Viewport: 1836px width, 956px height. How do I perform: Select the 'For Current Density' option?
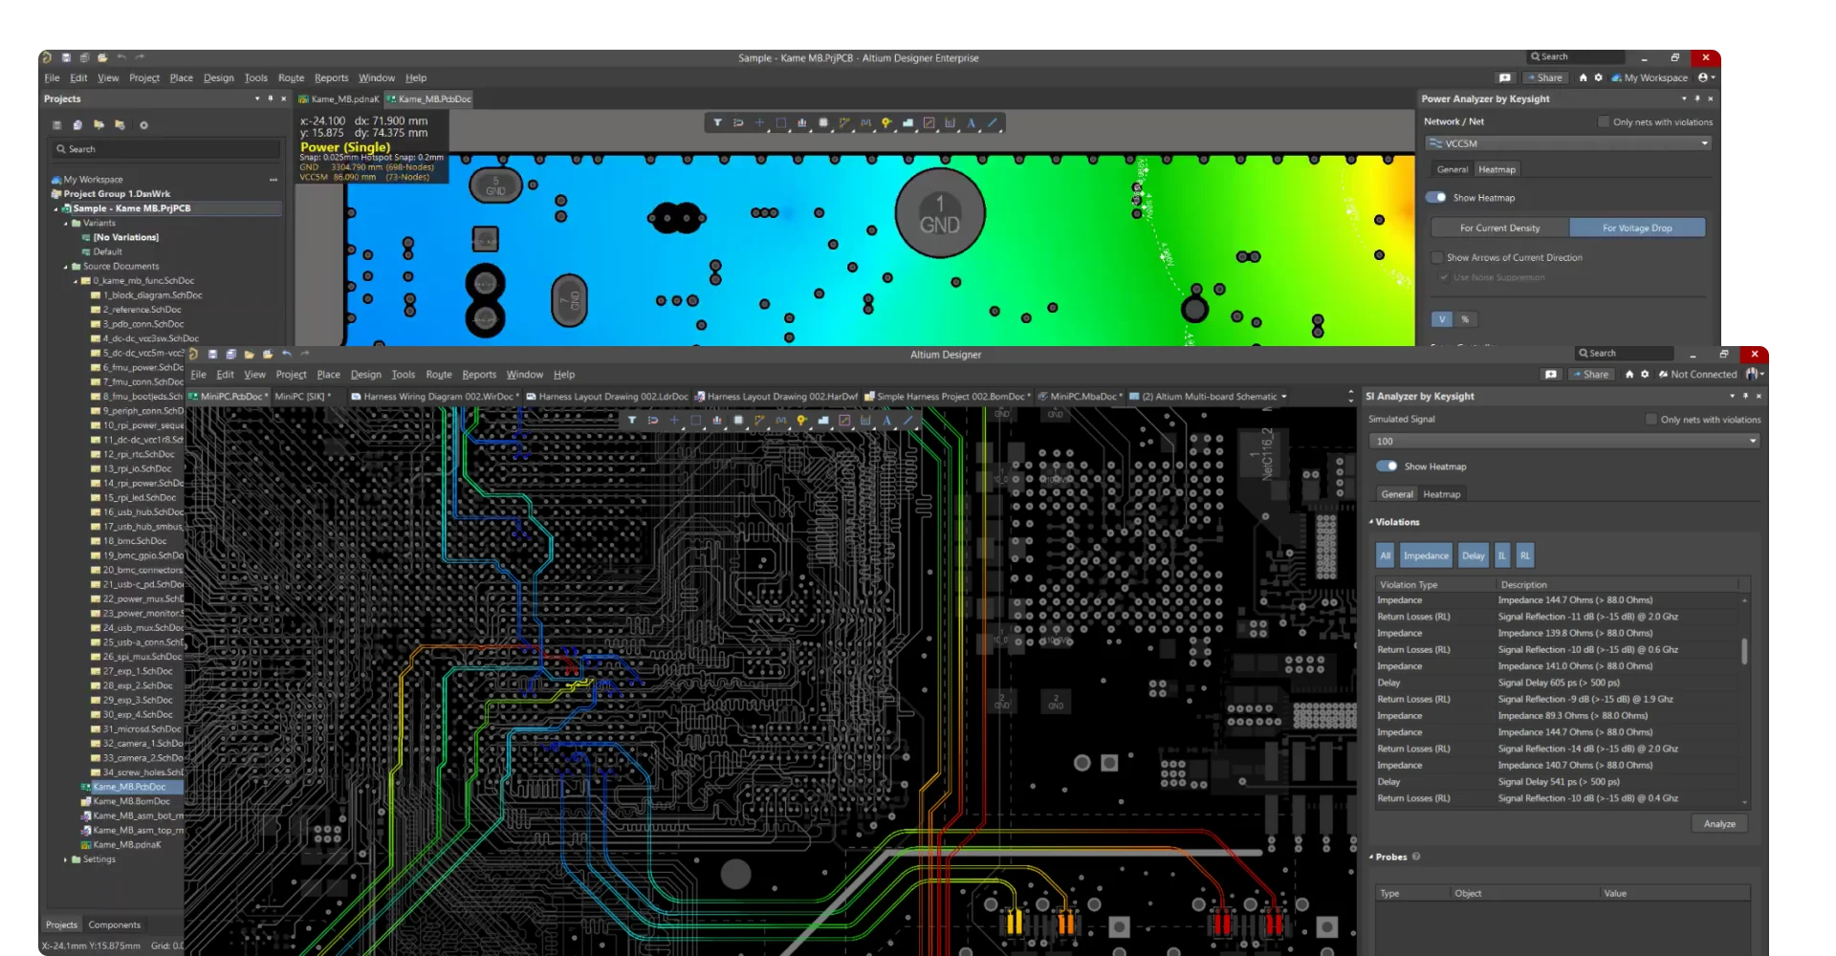click(1499, 228)
